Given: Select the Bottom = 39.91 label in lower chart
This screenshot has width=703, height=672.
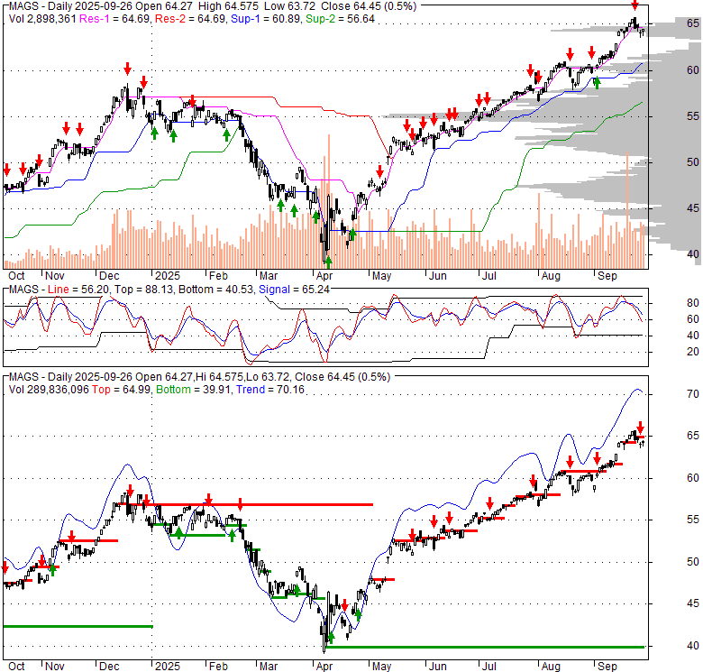Looking at the screenshot, I should pos(193,390).
